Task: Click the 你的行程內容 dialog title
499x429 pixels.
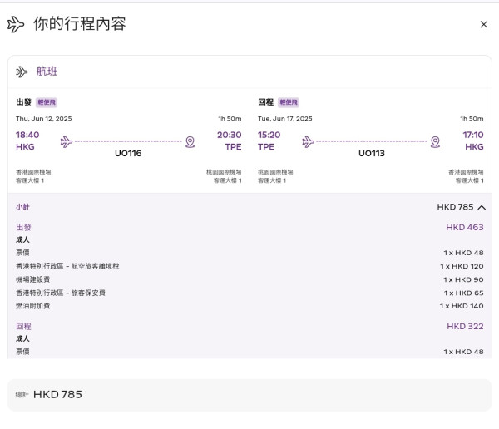Action: (x=80, y=24)
